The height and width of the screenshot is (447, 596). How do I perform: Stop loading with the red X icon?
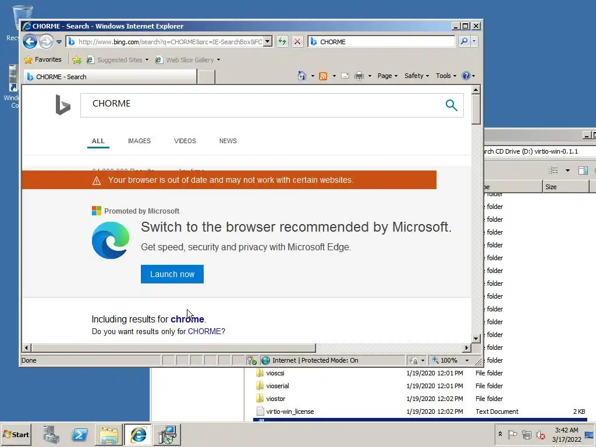point(297,41)
